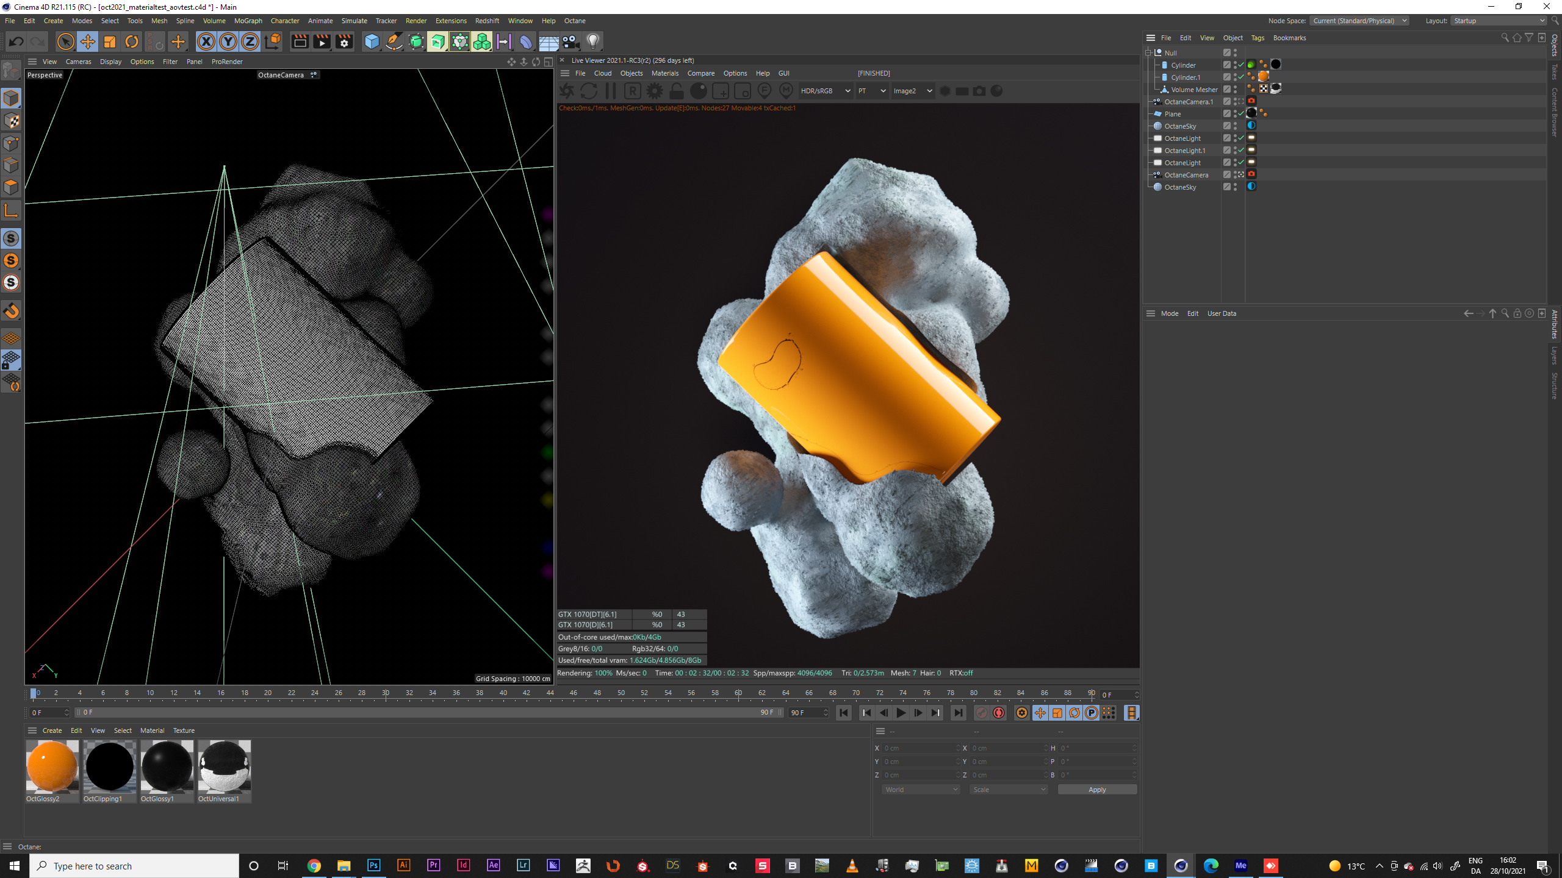Toggle the Y axis lock
This screenshot has height=878, width=1562.
tap(228, 41)
